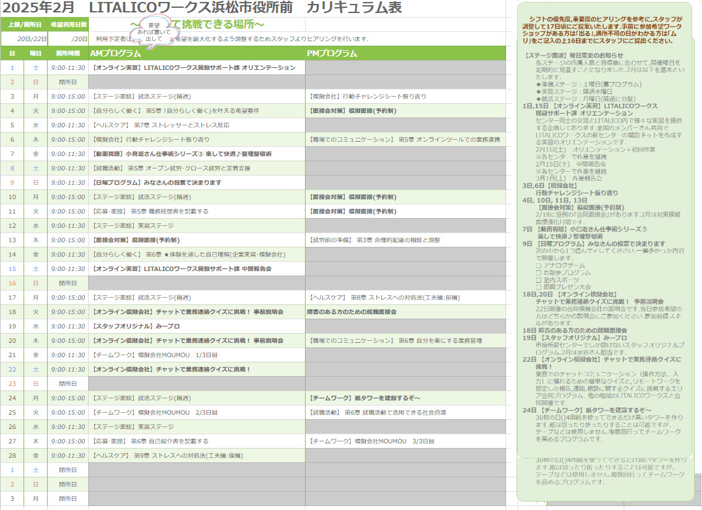Click the '9:00-11:30' time cell for day 1

pos(68,68)
